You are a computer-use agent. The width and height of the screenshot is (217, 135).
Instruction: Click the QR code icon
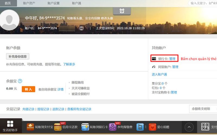click(x=205, y=127)
